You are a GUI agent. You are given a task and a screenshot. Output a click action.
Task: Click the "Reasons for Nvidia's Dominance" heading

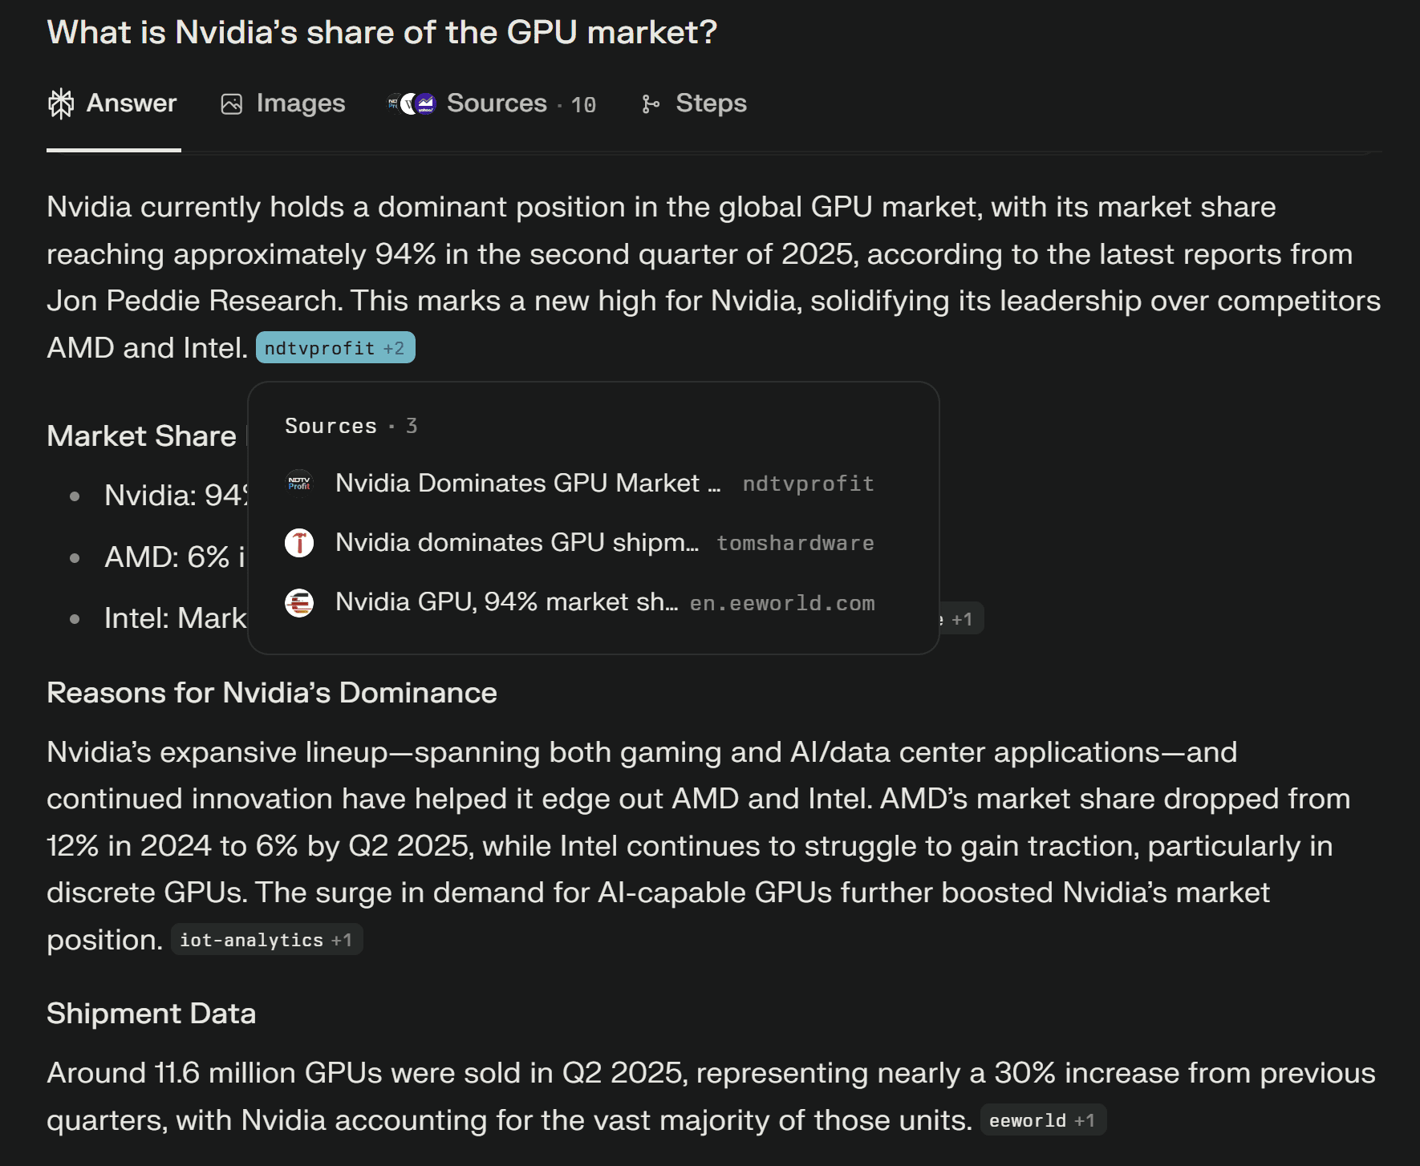coord(272,693)
